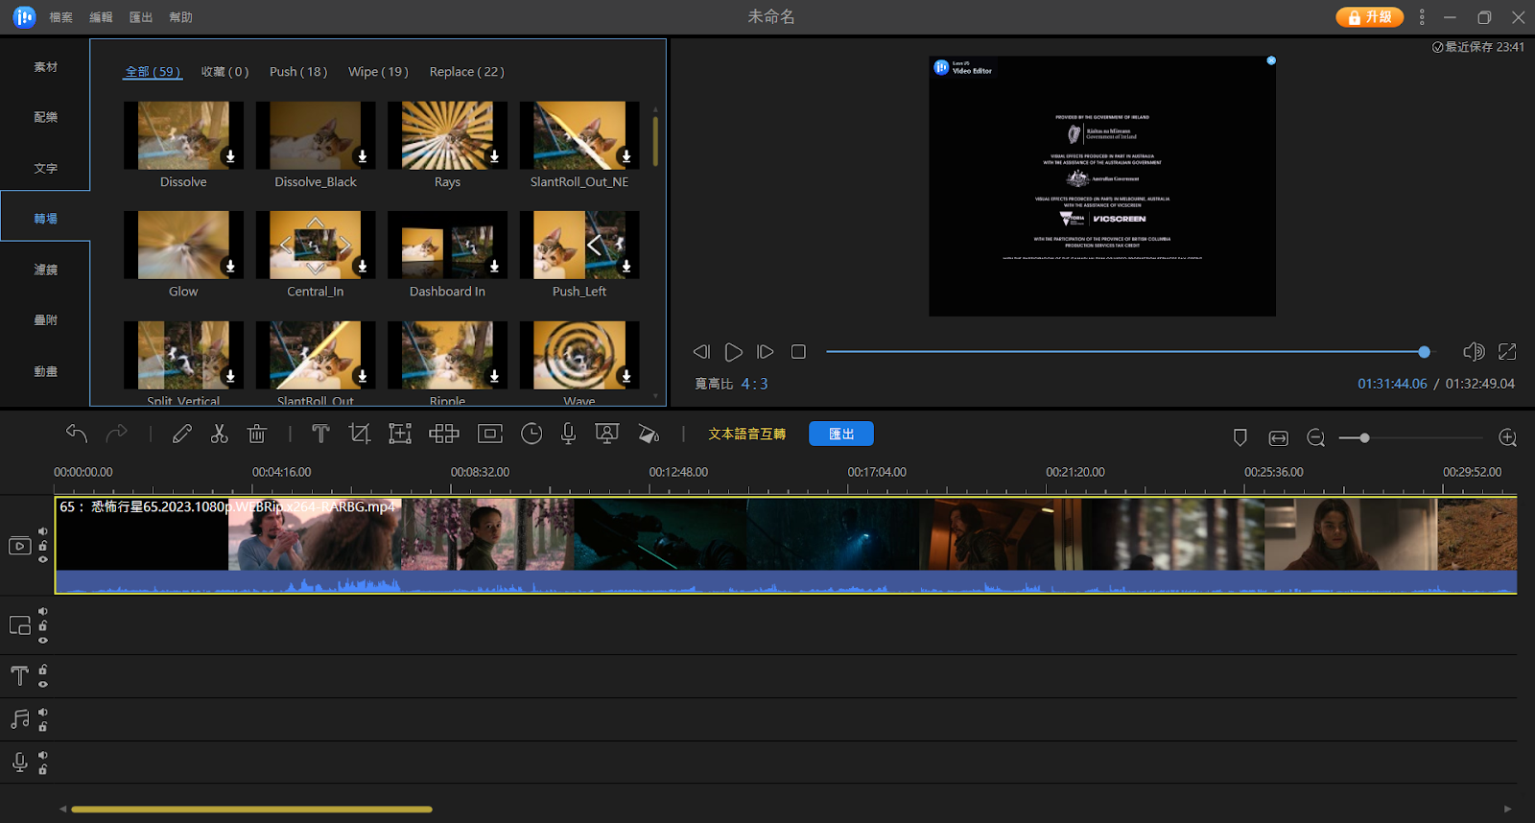
Task: Switch to the Replace (22) tab
Action: click(466, 72)
